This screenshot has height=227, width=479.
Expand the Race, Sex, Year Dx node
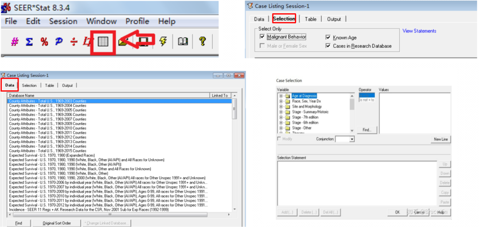coord(281,101)
